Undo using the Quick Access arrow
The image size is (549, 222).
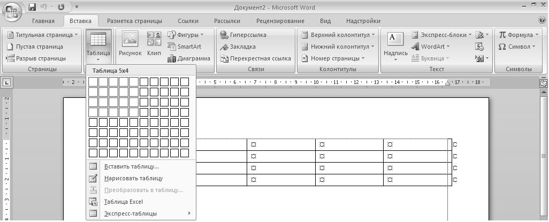[x=44, y=6]
